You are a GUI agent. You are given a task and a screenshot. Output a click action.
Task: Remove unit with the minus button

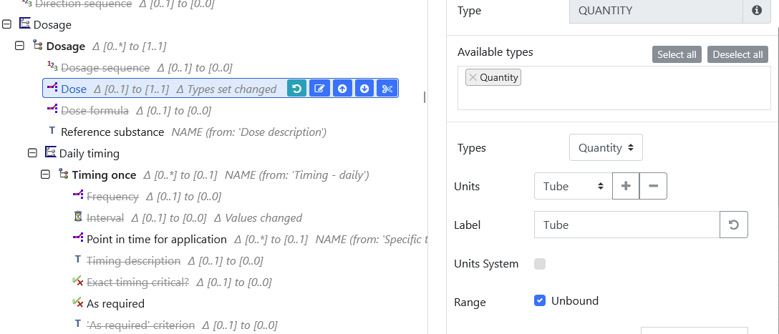[x=653, y=186]
